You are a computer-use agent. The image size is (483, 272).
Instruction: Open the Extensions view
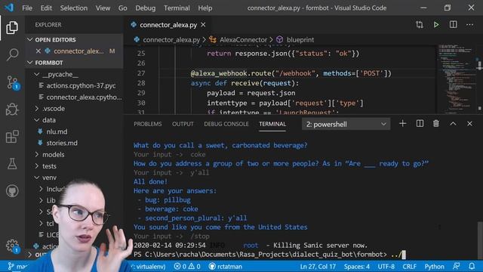pyautogui.click(x=12, y=136)
